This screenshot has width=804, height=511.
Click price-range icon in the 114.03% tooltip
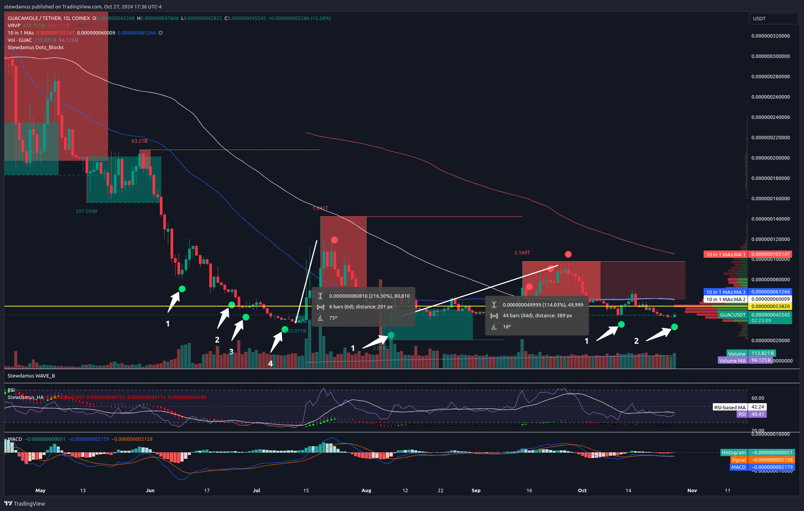pos(494,305)
